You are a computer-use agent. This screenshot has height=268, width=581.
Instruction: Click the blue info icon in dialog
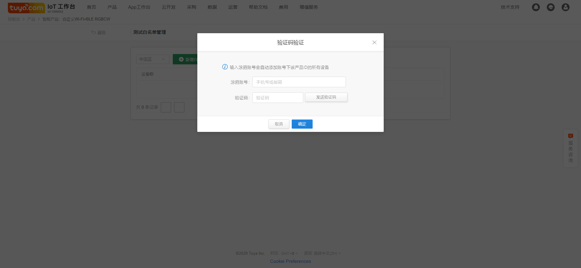coord(225,67)
